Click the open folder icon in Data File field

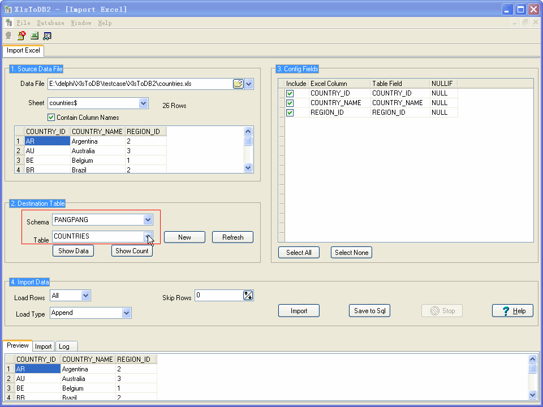click(238, 84)
